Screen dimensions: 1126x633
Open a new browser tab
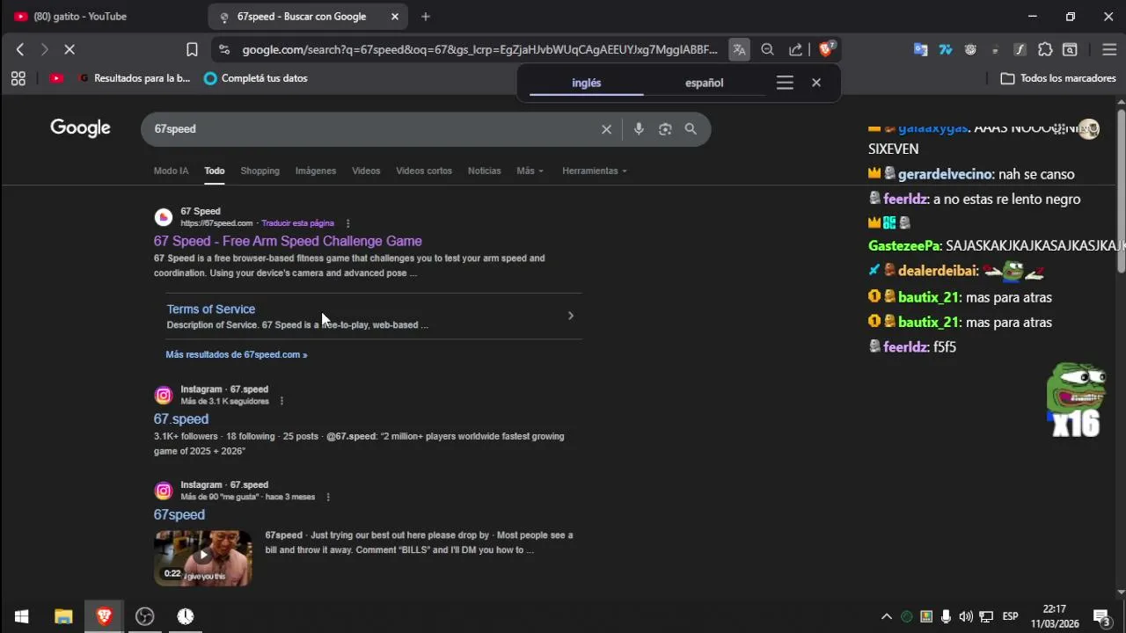pyautogui.click(x=426, y=17)
